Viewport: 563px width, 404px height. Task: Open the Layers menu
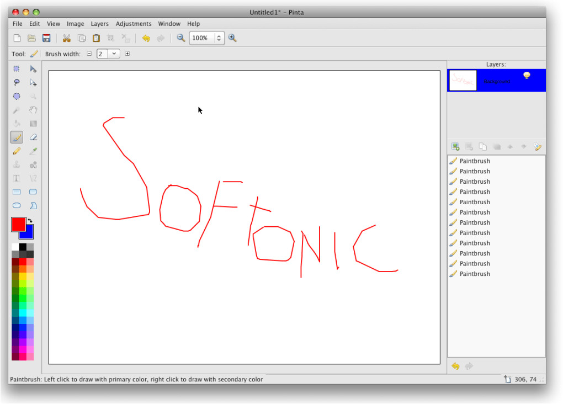point(99,24)
